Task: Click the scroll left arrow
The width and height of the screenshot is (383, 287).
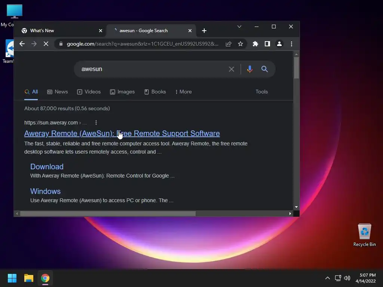Action: point(16,213)
